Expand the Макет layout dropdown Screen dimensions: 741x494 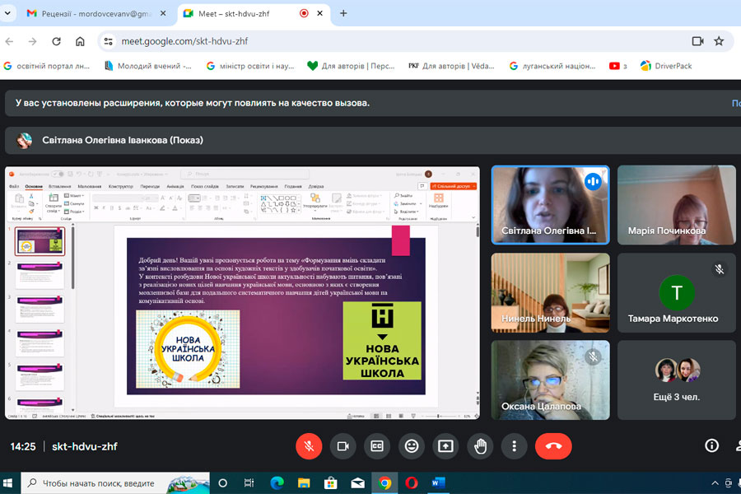(74, 196)
